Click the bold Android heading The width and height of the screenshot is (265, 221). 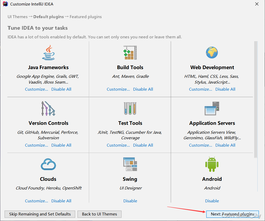pos(212,179)
